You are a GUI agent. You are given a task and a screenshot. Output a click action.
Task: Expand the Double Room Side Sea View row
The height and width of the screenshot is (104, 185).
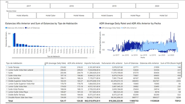coord(7,97)
